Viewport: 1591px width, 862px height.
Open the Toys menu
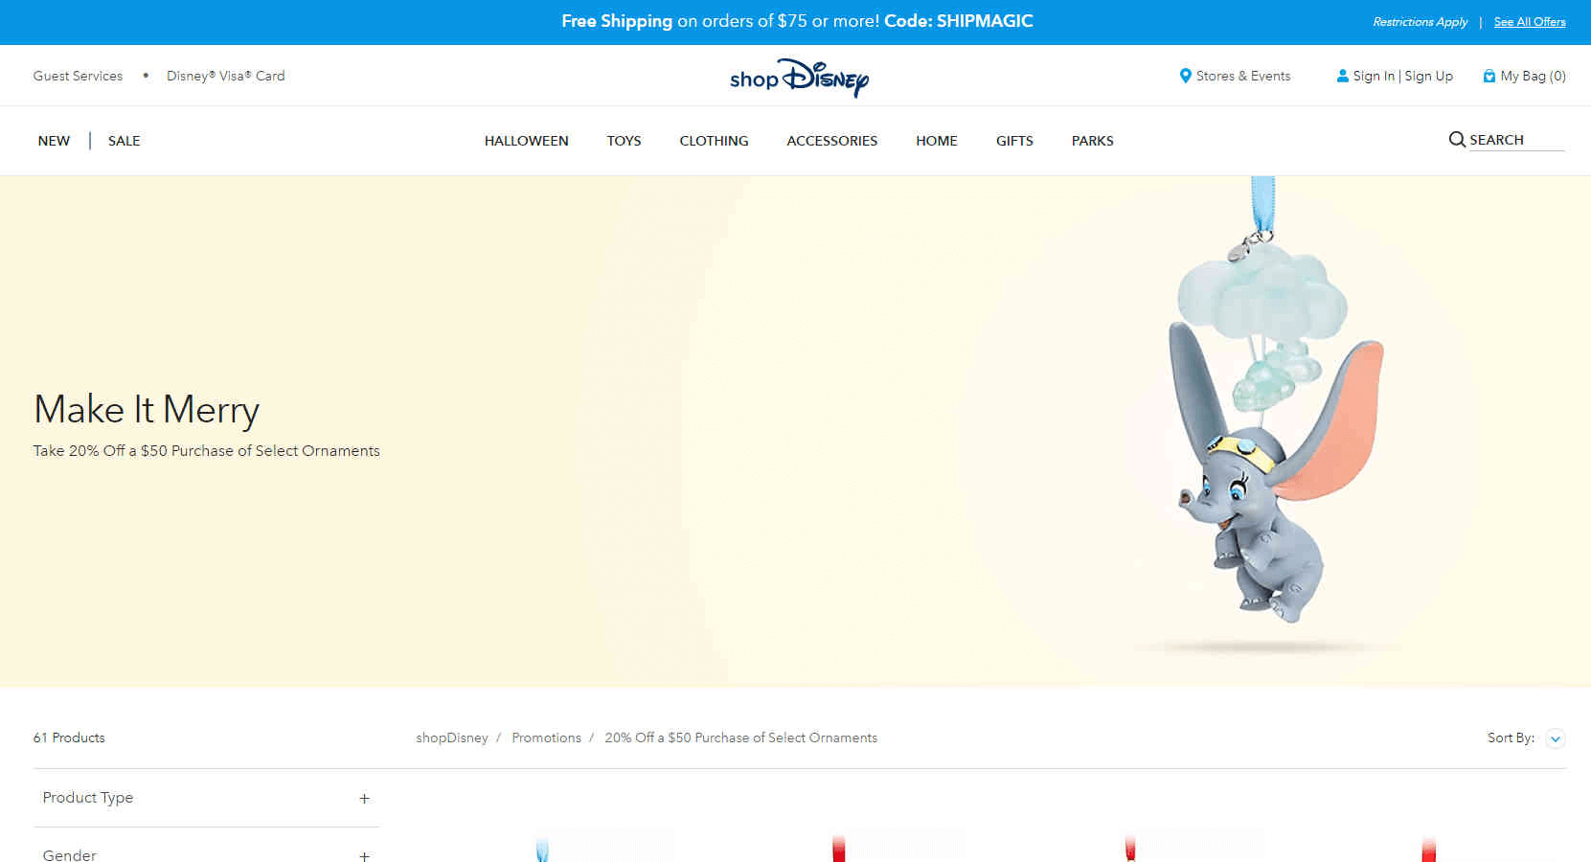click(624, 141)
